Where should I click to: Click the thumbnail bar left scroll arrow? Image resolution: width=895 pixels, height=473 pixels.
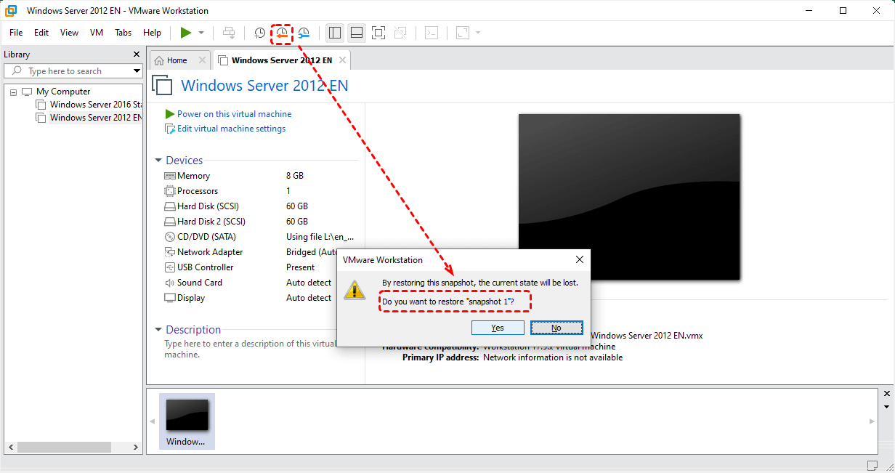pyautogui.click(x=153, y=421)
